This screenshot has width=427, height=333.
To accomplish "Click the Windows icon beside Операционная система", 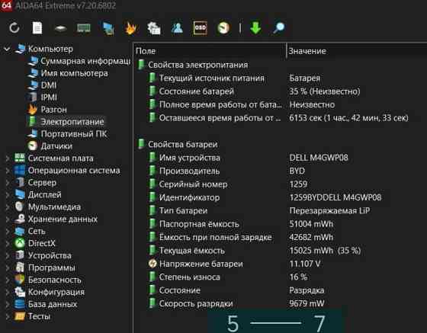I will tap(20, 171).
